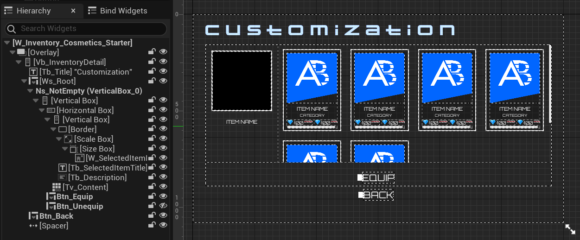Click the Size Box widget icon
The width and height of the screenshot is (580, 240).
pos(74,149)
